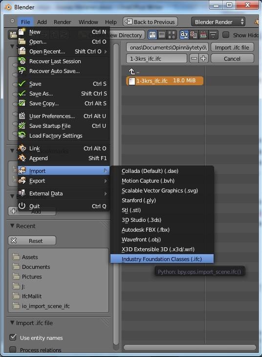Click the Import .ifc file button
Screen dimensions: 262x357
point(232,48)
